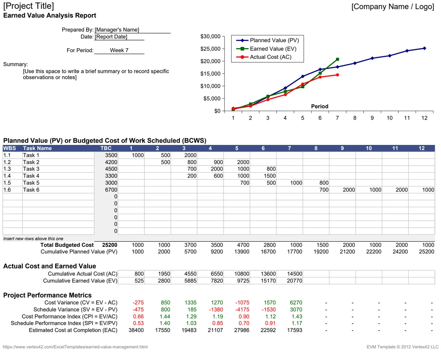The height and width of the screenshot is (352, 441).
Task: Click the $15,000 chart axis label
Action: pyautogui.click(x=211, y=74)
